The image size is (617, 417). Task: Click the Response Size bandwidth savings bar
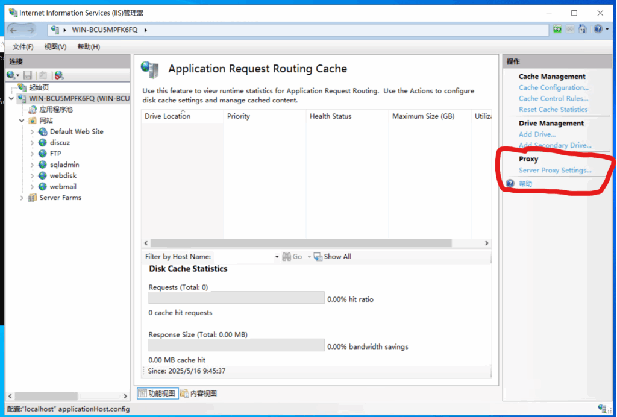[x=236, y=345]
